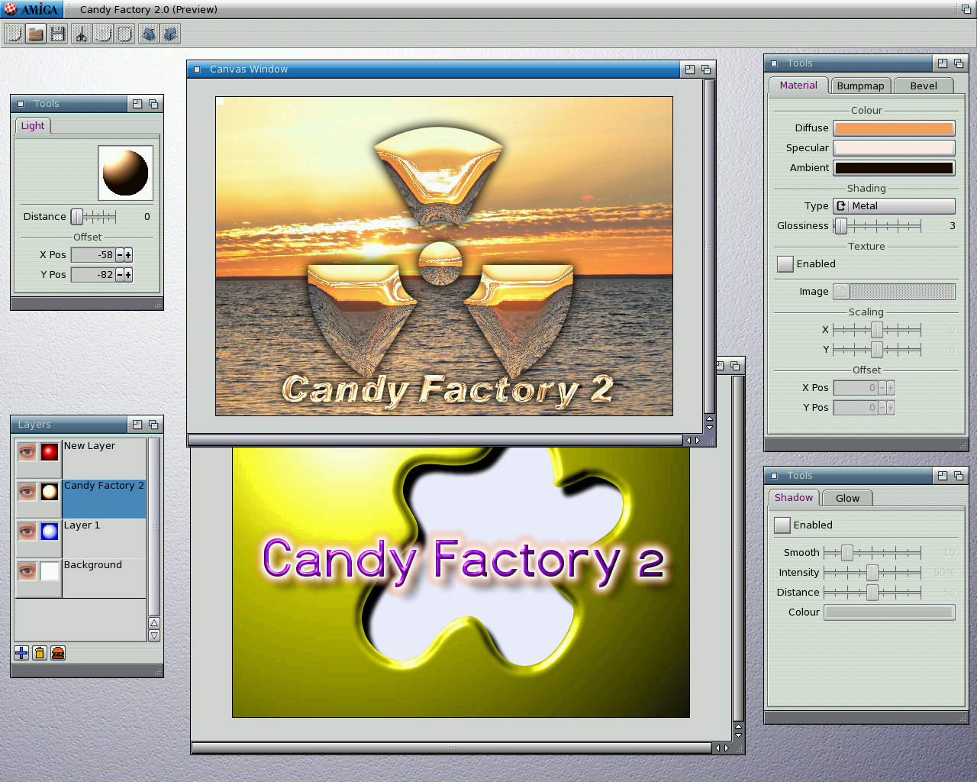Redo with the right-curving blue arrow
Image resolution: width=977 pixels, height=782 pixels.
[171, 34]
